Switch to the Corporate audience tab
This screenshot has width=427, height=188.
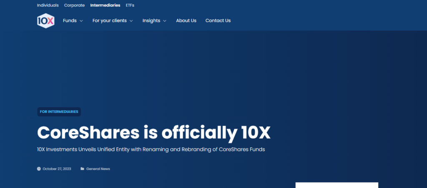(74, 5)
